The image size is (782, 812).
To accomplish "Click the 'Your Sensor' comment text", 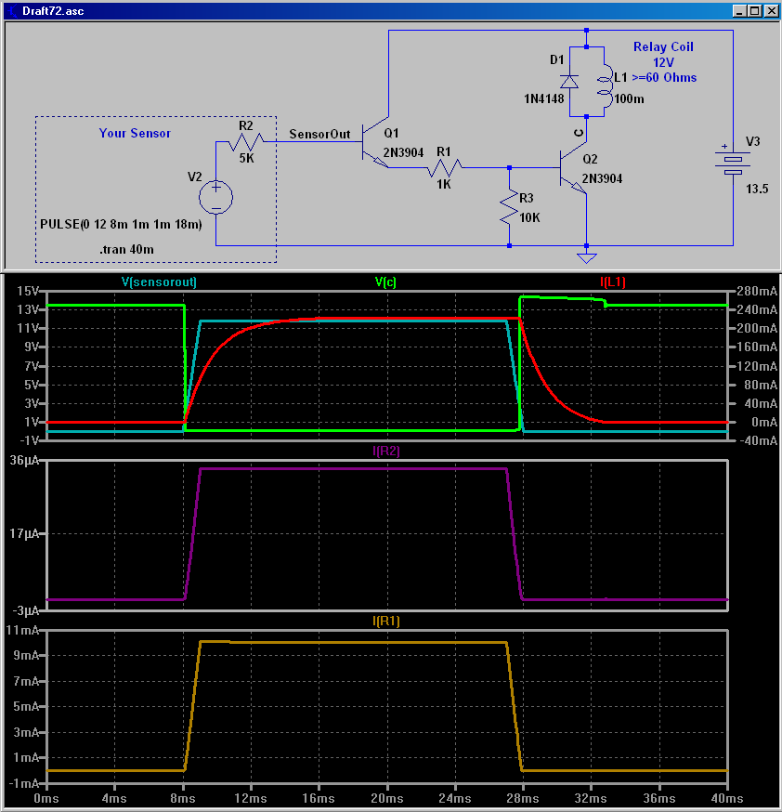I will pos(135,133).
